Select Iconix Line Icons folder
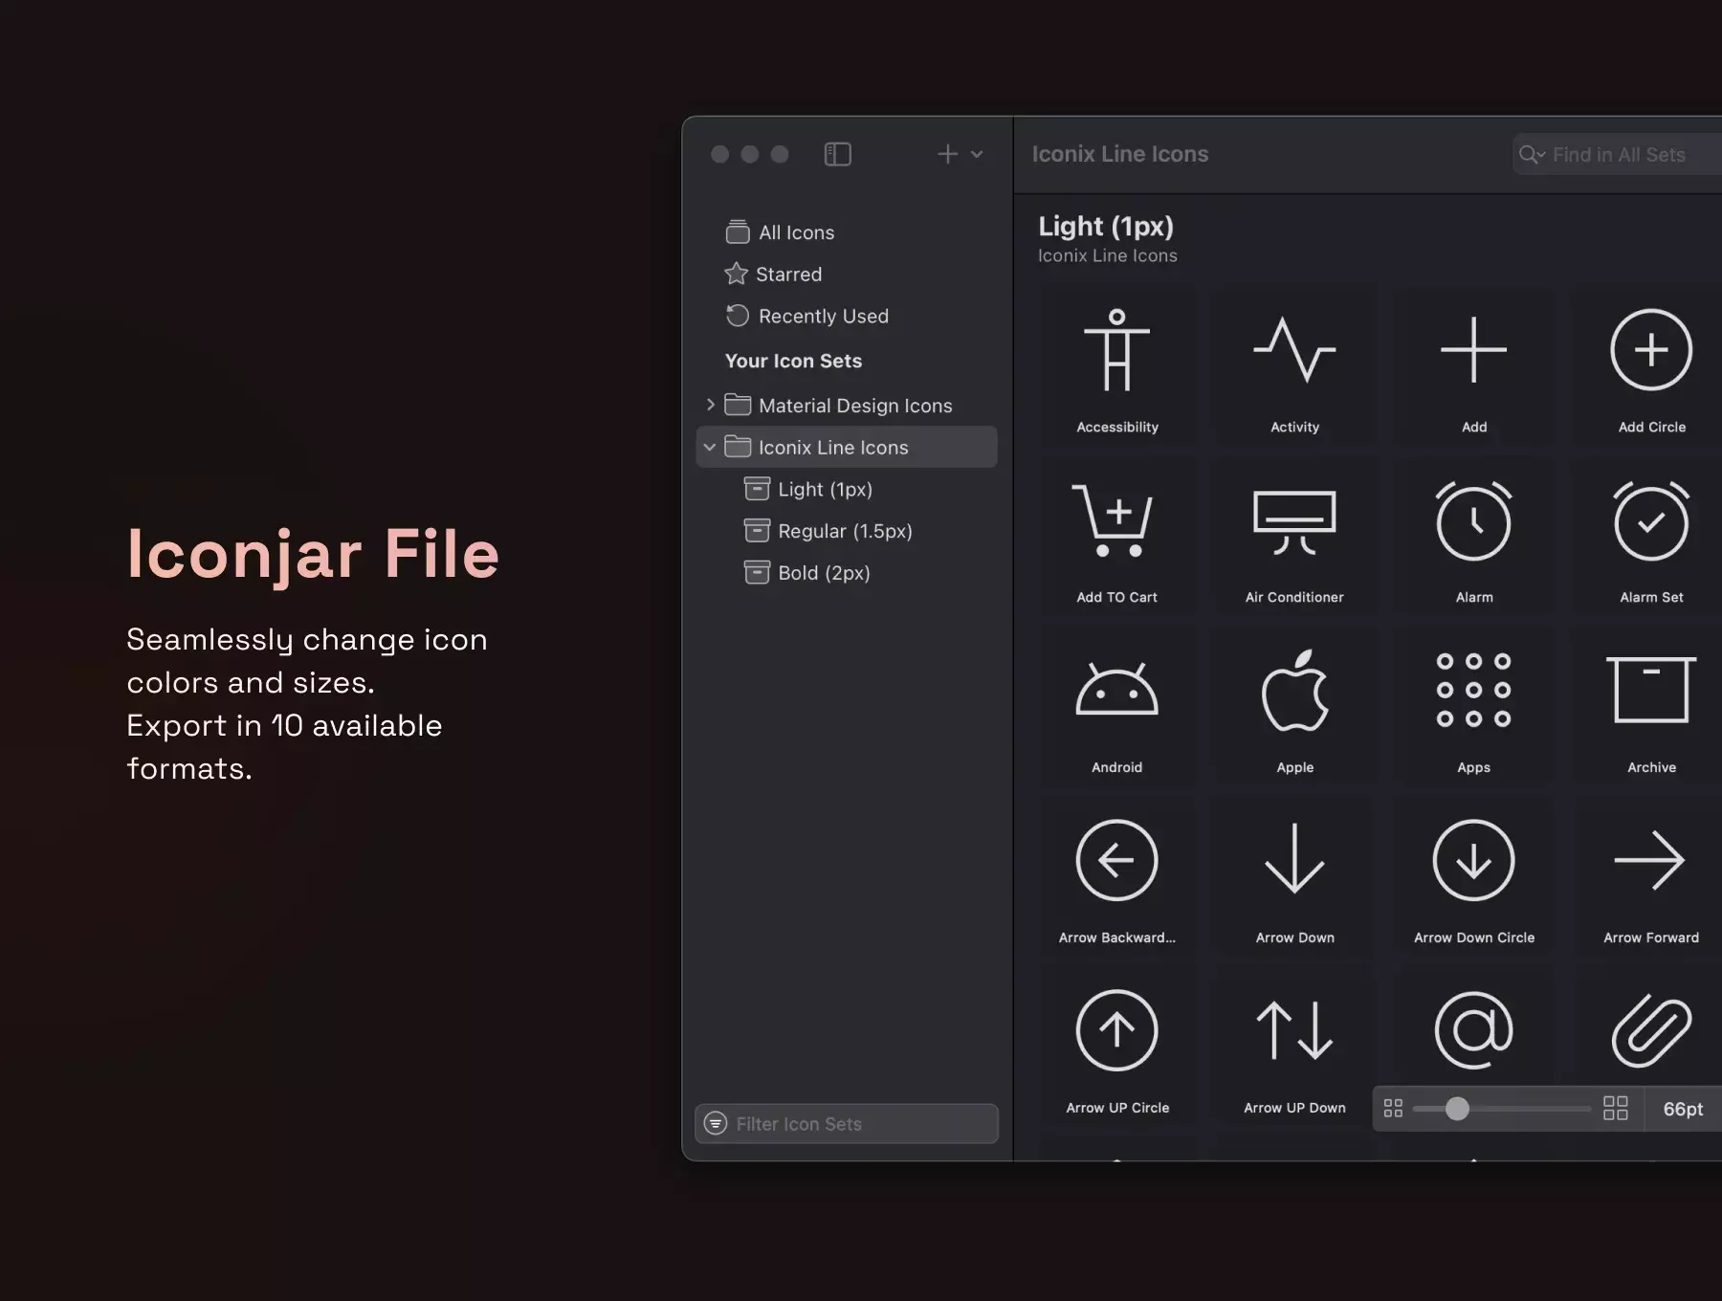Image resolution: width=1722 pixels, height=1301 pixels. (846, 447)
